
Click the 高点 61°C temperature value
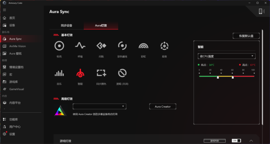(253, 65)
